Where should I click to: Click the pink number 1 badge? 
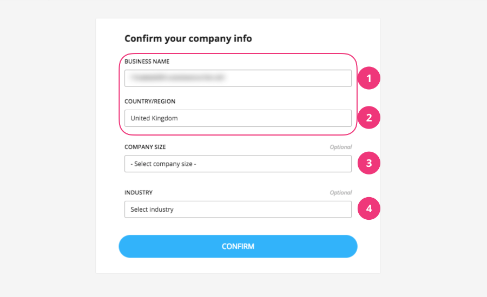369,78
